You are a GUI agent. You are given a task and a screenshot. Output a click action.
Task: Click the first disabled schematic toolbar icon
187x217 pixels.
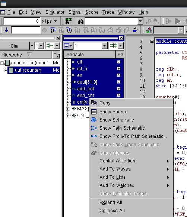click(x=168, y=21)
